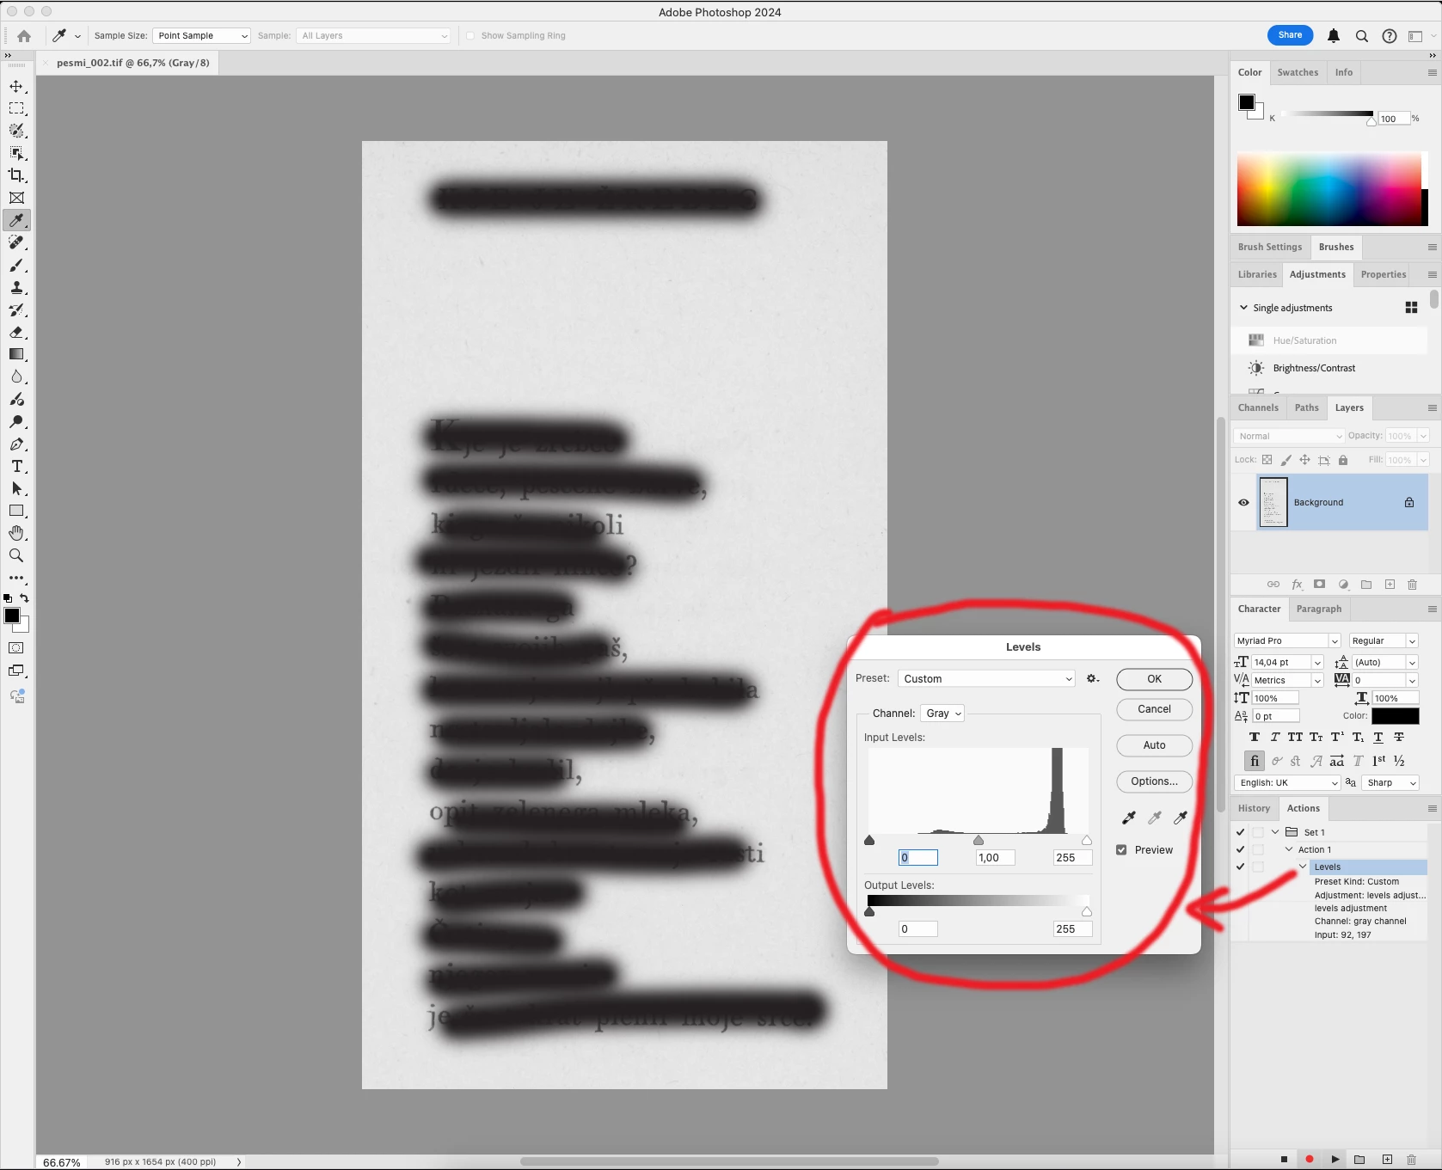Click Auto in the Levels dialog
The width and height of the screenshot is (1442, 1170).
[x=1154, y=745]
